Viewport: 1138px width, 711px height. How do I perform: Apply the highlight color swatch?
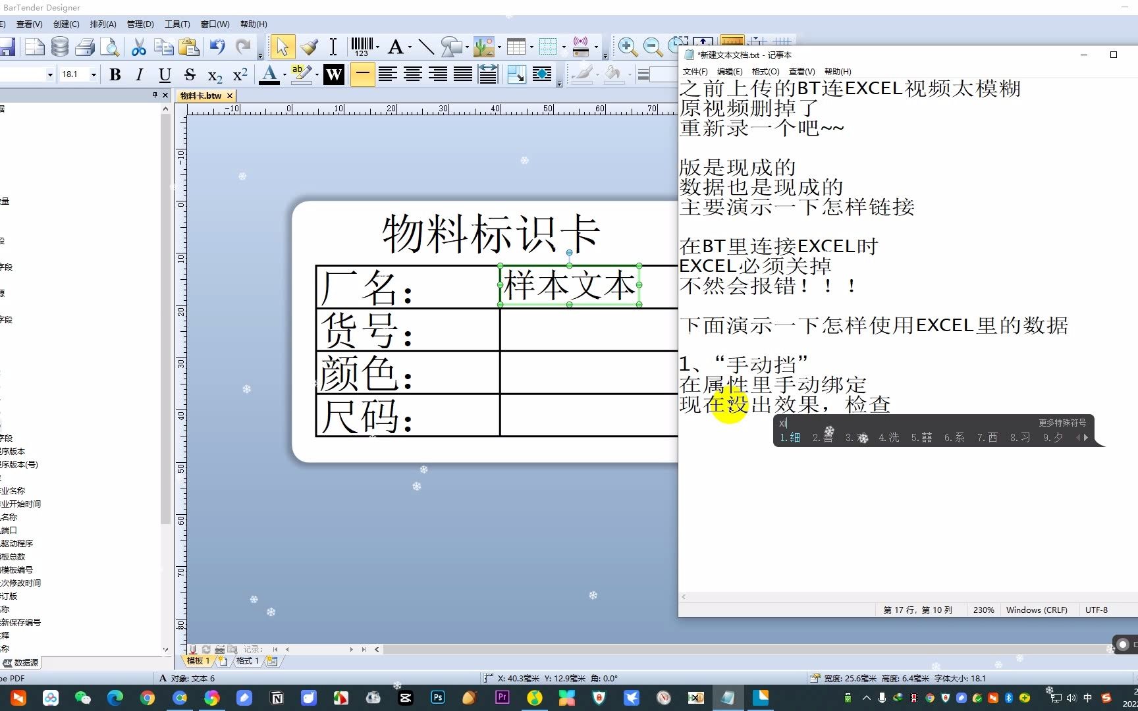click(301, 74)
